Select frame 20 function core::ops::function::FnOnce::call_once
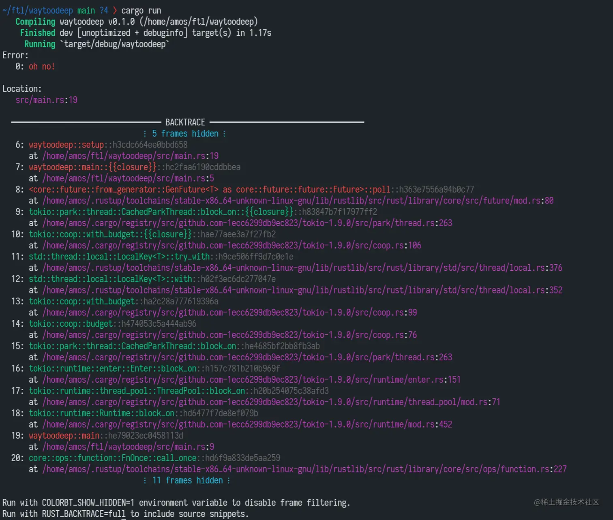Image resolution: width=613 pixels, height=520 pixels. tap(113, 458)
